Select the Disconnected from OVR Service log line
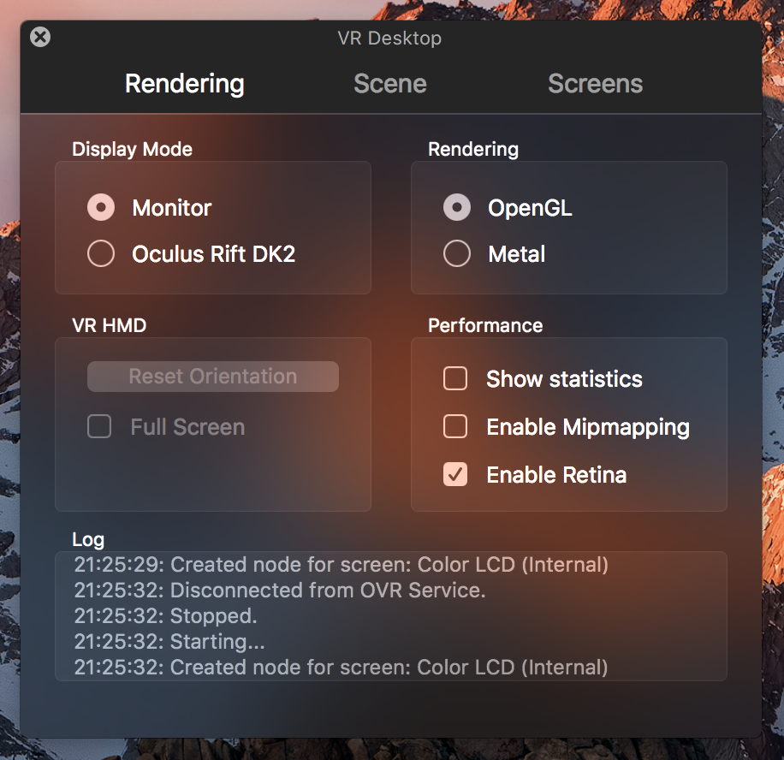This screenshot has height=760, width=784. point(279,591)
